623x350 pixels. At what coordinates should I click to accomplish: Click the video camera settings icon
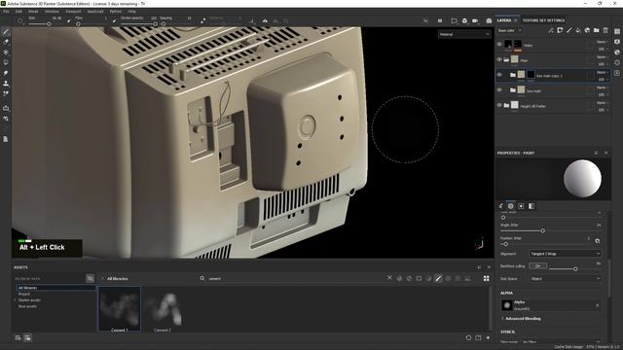point(475,20)
